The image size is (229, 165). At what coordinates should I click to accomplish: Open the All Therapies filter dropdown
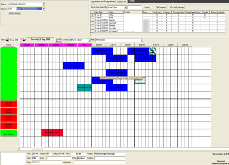click(x=142, y=40)
